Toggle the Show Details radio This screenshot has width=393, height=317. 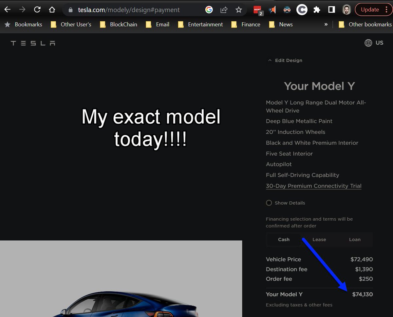pos(269,203)
